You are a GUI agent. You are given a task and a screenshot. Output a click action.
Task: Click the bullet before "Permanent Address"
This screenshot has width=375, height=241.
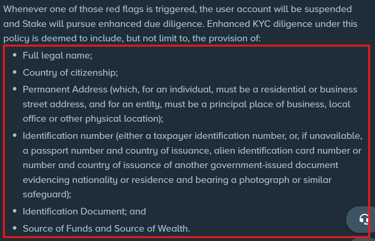click(x=15, y=89)
